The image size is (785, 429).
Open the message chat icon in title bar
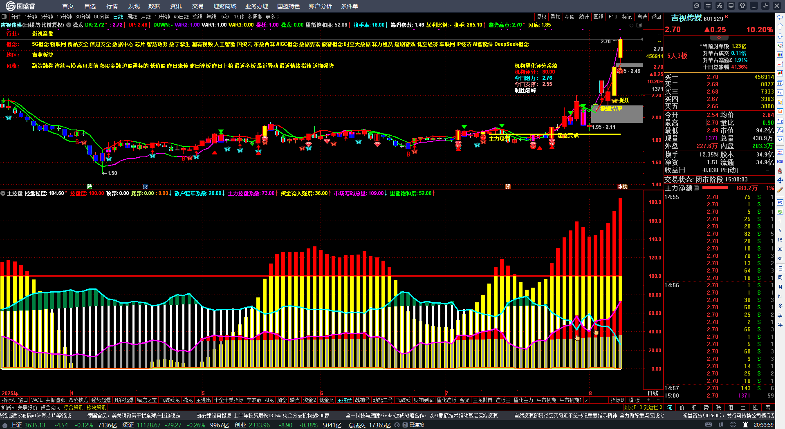click(697, 6)
